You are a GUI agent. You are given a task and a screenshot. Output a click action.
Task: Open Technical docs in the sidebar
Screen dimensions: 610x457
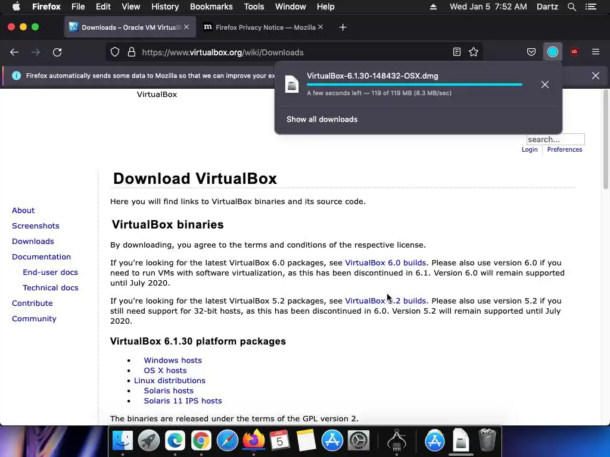tap(51, 288)
